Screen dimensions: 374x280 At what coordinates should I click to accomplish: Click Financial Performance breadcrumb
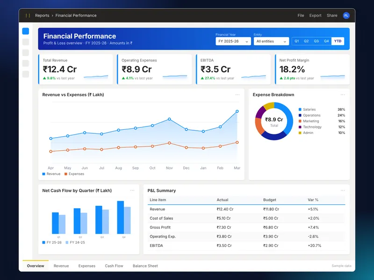pyautogui.click(x=76, y=15)
